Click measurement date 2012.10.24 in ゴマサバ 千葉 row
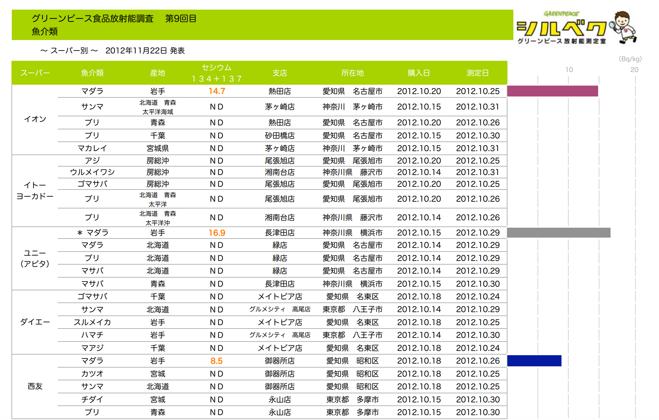The height and width of the screenshot is (420, 659). tap(478, 297)
